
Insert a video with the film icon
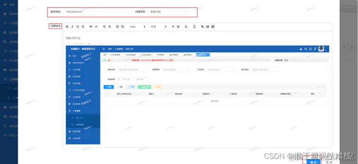click(213, 27)
